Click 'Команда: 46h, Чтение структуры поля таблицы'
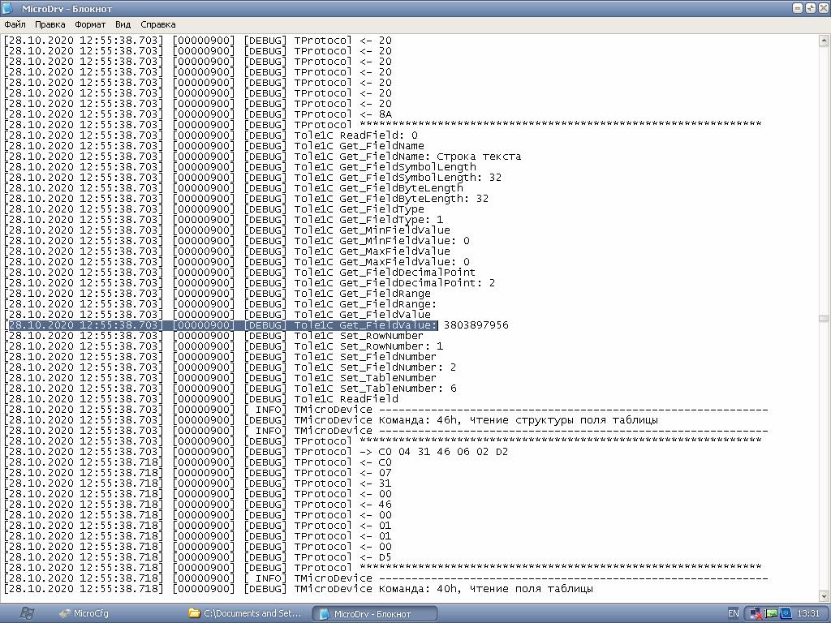The image size is (831, 623). point(519,420)
